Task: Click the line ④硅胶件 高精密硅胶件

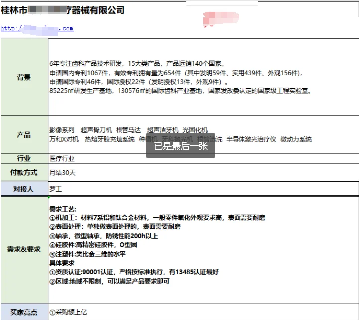Action: tap(94, 245)
